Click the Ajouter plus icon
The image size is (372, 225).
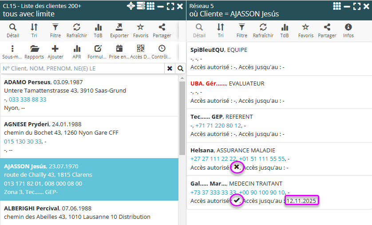tap(55, 52)
